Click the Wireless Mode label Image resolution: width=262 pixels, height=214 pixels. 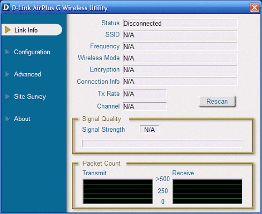pos(99,58)
